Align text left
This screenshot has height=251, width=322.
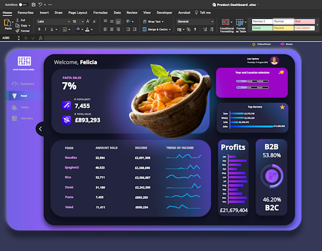click(x=105, y=29)
